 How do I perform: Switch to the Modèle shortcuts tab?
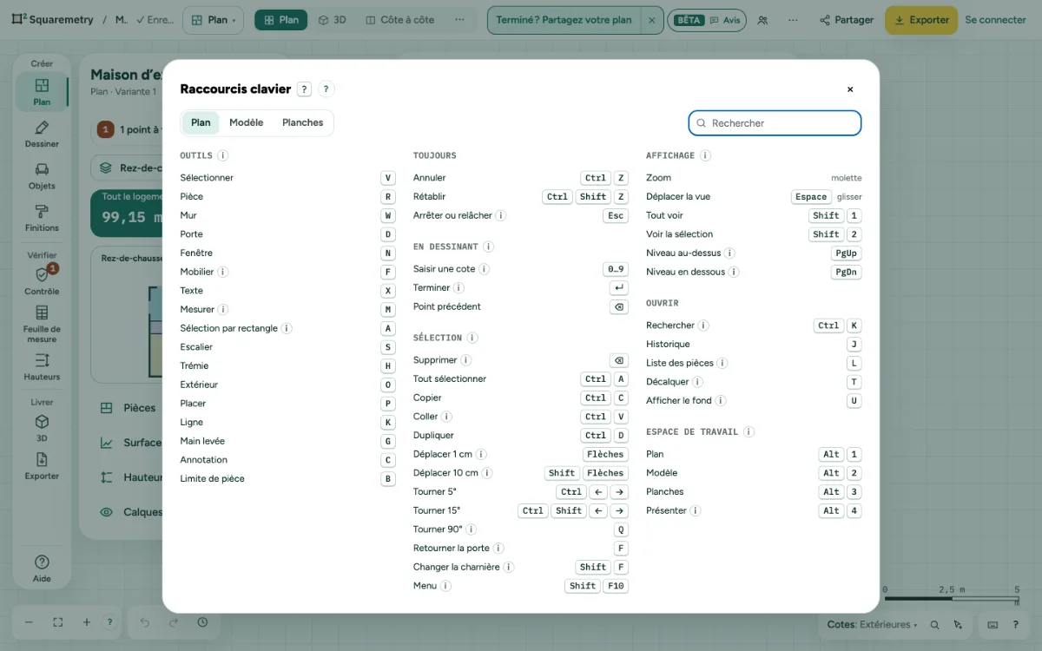pyautogui.click(x=247, y=122)
